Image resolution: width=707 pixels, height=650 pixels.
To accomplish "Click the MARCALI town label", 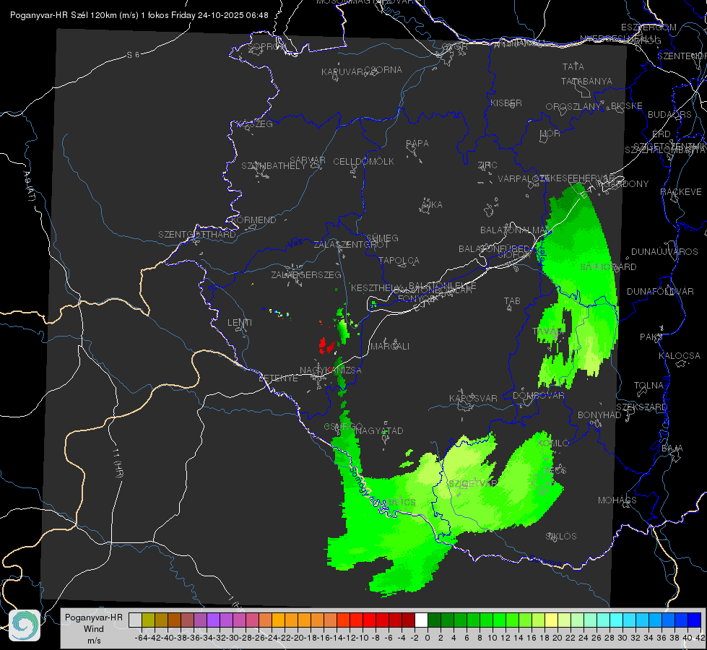I will [389, 347].
